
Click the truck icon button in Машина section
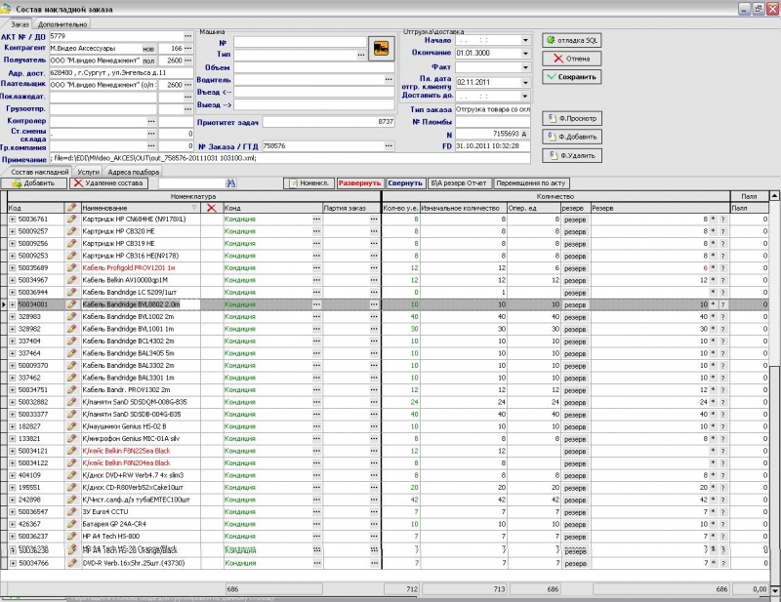(x=379, y=48)
